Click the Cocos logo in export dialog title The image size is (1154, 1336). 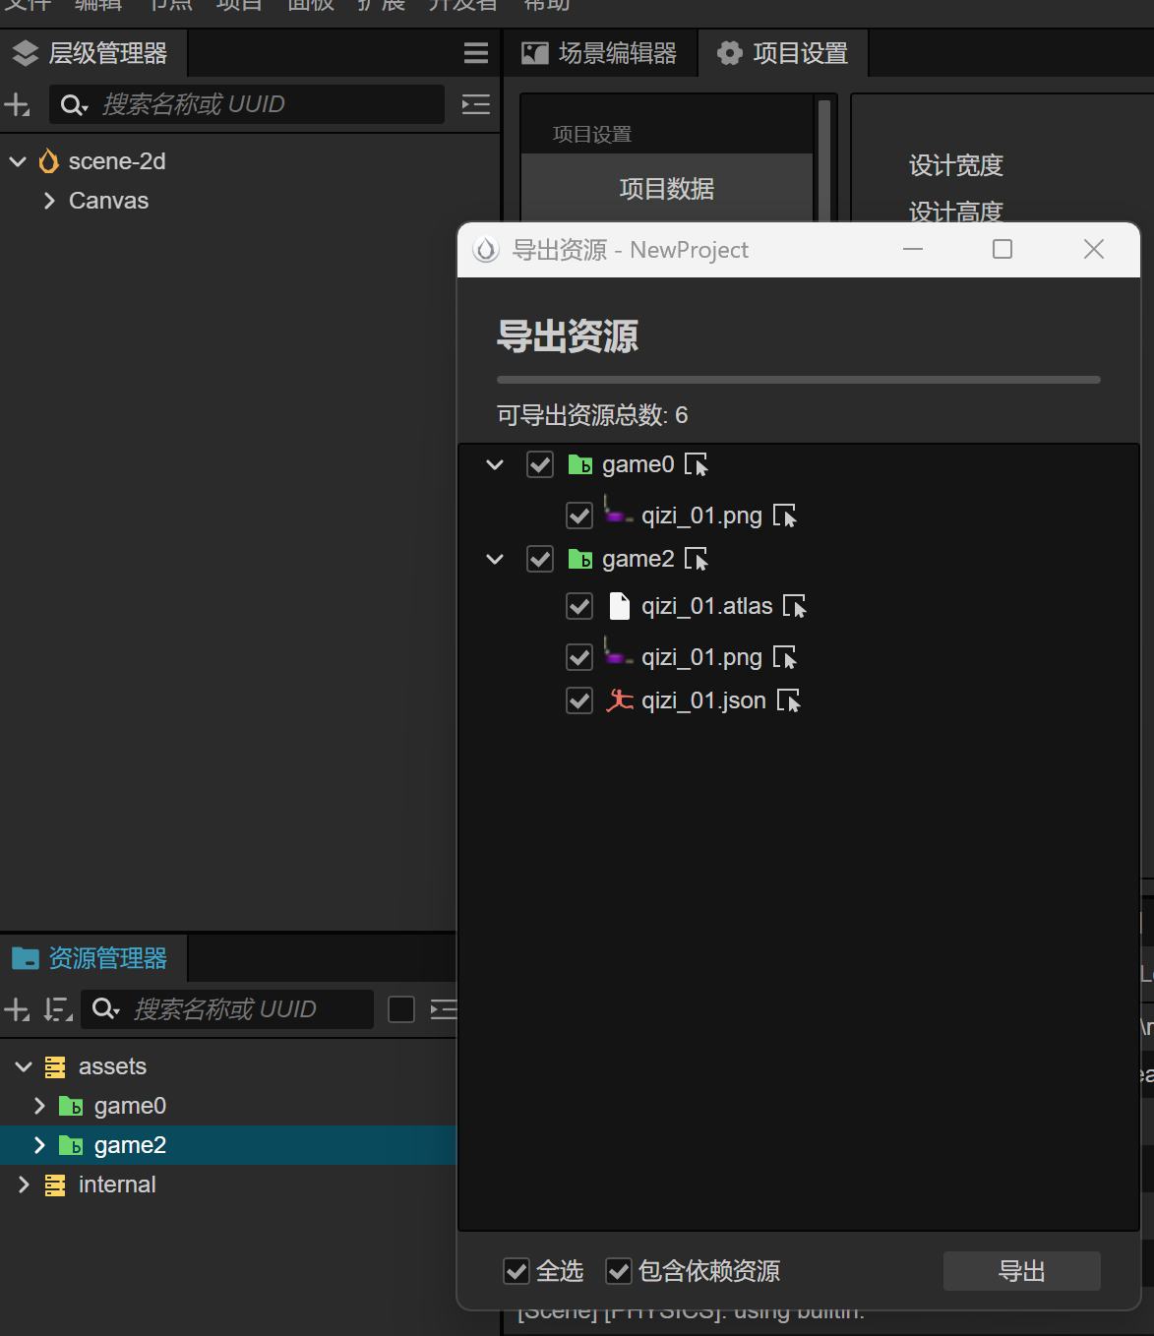tap(486, 250)
